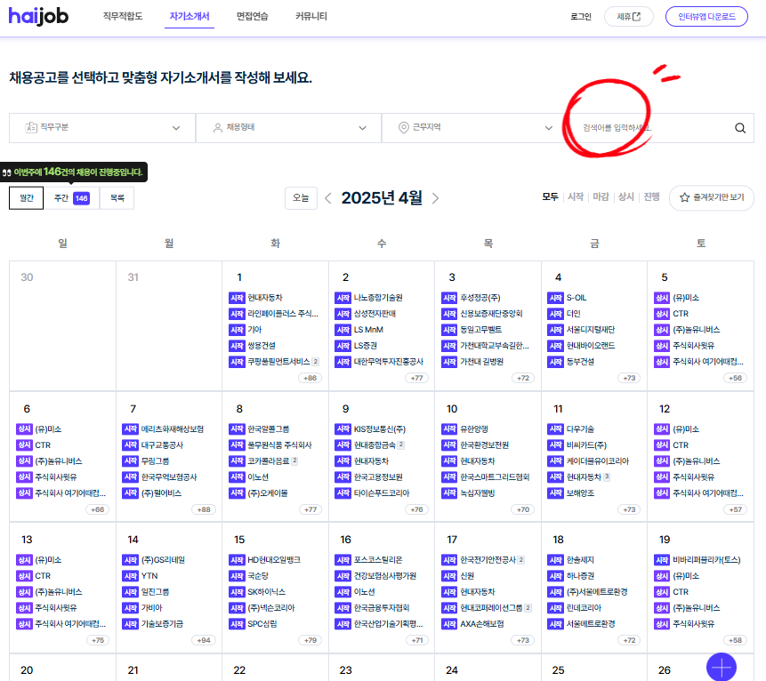Select the 풀무원식품 주식회사 posting

279,445
